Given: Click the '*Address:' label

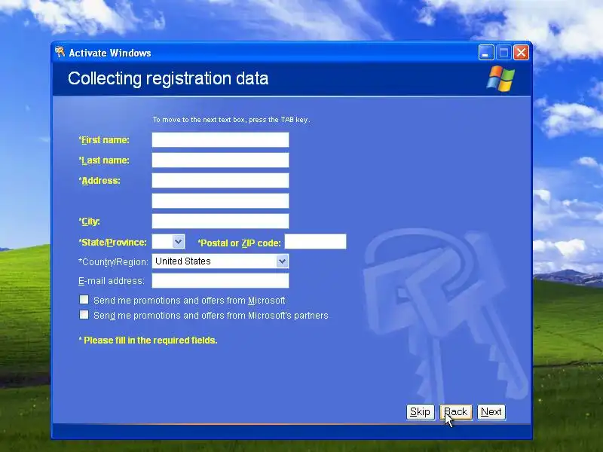Looking at the screenshot, I should point(99,181).
